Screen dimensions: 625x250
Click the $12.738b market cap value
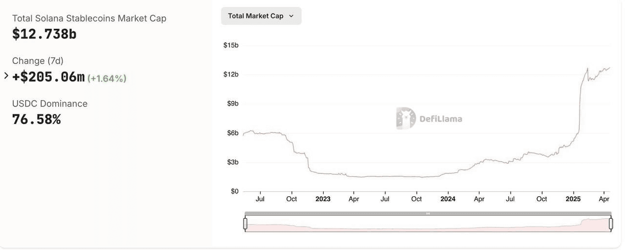[x=44, y=34]
